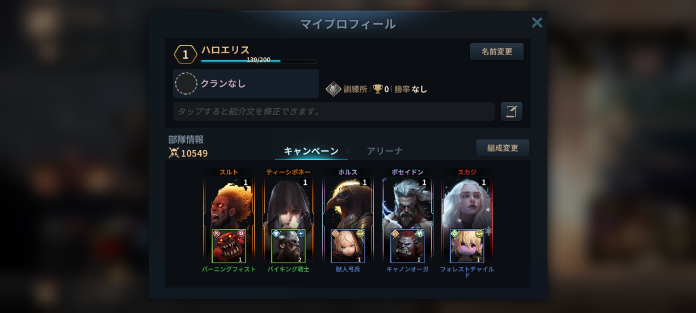Click the gold trophy icon
Image resolution: width=696 pixels, height=313 pixels.
378,89
